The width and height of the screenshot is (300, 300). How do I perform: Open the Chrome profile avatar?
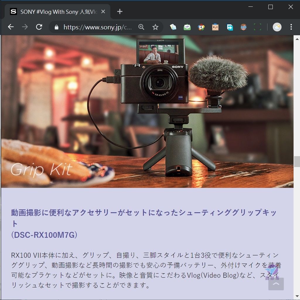click(277, 27)
